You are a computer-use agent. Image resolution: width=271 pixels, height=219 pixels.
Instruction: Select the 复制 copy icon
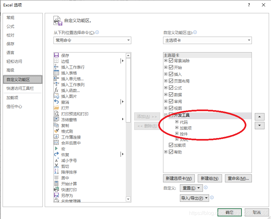[56, 125]
